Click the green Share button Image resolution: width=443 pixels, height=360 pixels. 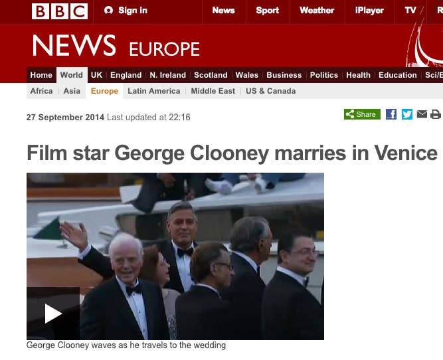point(362,114)
